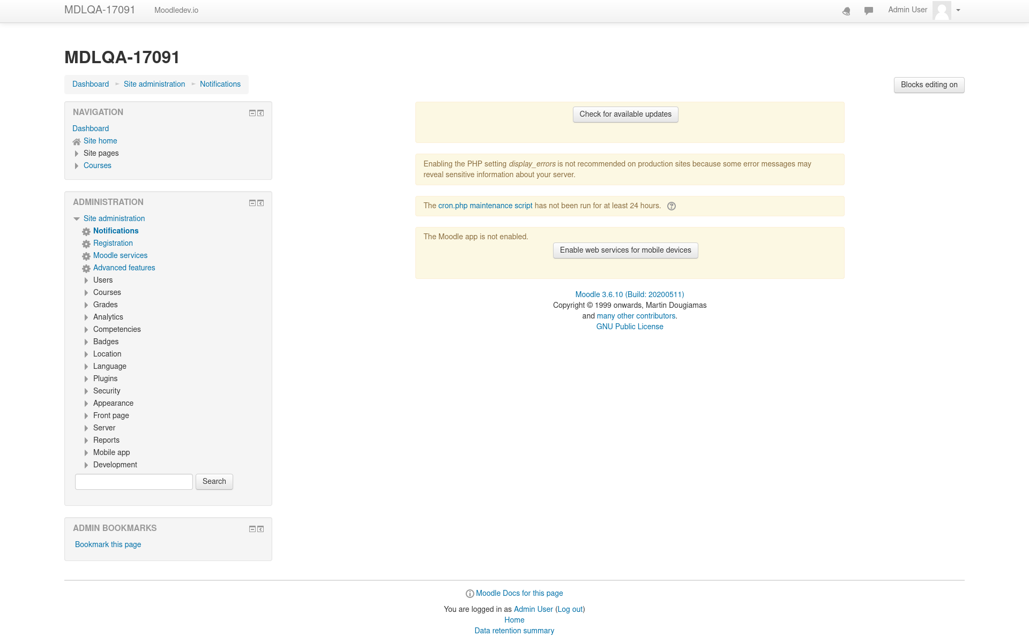Open Dashboard link in Navigation block
Viewport: 1029px width, 644px height.
pyautogui.click(x=91, y=128)
